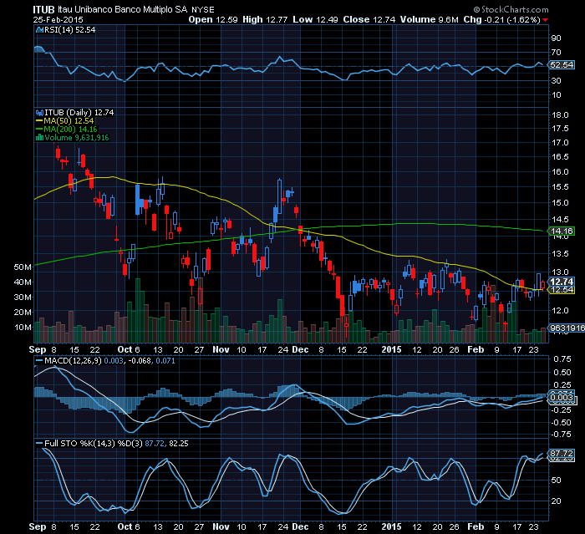This screenshot has width=585, height=534.
Task: Click the MA(50) 12.54 legend text
Action: (69, 121)
